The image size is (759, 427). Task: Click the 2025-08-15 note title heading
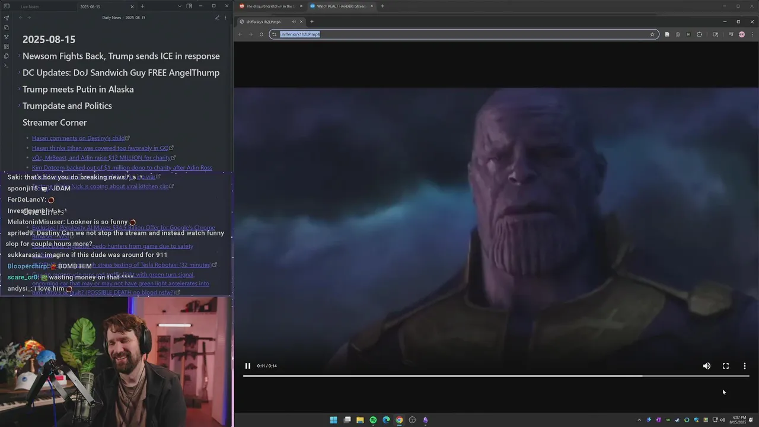click(49, 39)
